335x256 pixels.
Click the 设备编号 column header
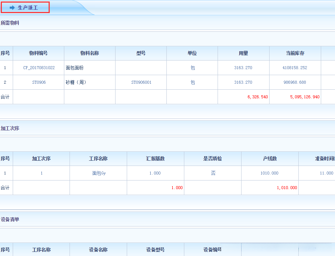(x=213, y=250)
